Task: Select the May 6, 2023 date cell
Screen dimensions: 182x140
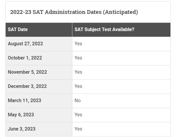Action: [21, 115]
